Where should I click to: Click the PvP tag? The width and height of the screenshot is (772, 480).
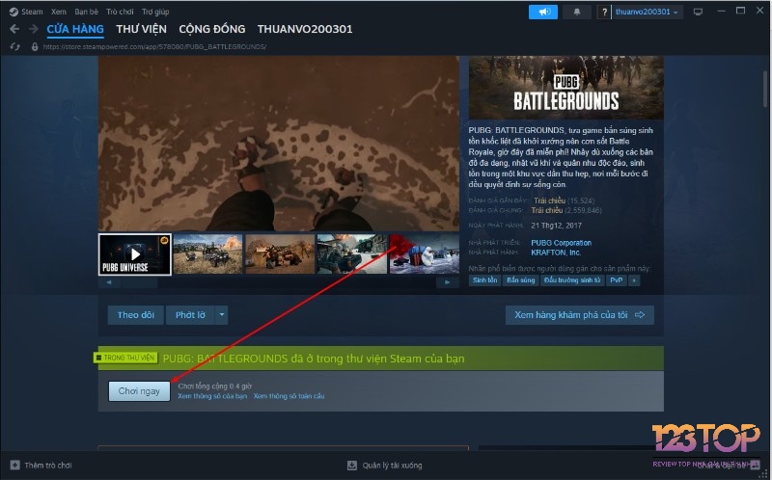coord(616,280)
